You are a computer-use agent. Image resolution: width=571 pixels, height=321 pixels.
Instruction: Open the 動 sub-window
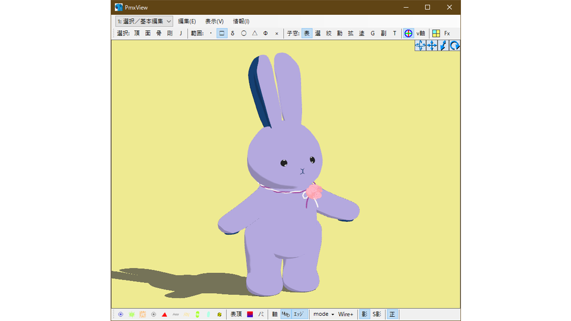(340, 33)
